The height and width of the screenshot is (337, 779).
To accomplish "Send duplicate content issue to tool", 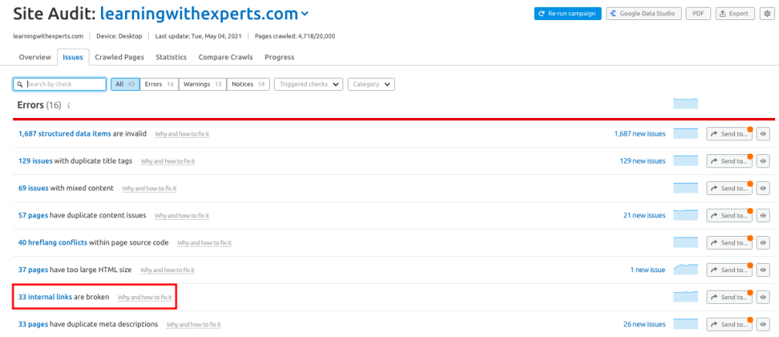I will click(x=730, y=215).
